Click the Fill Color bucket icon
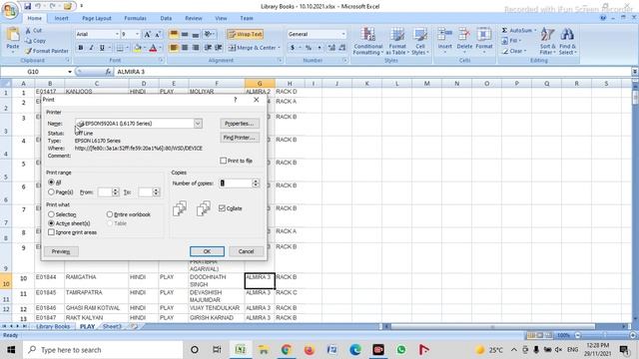639x359 pixels. tap(138, 48)
